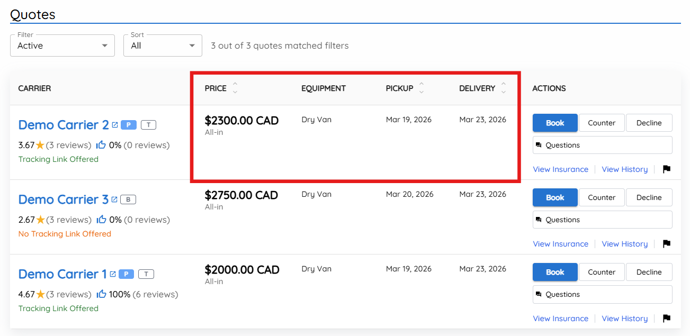View Insurance for Demo Carrier 3

[x=560, y=244]
